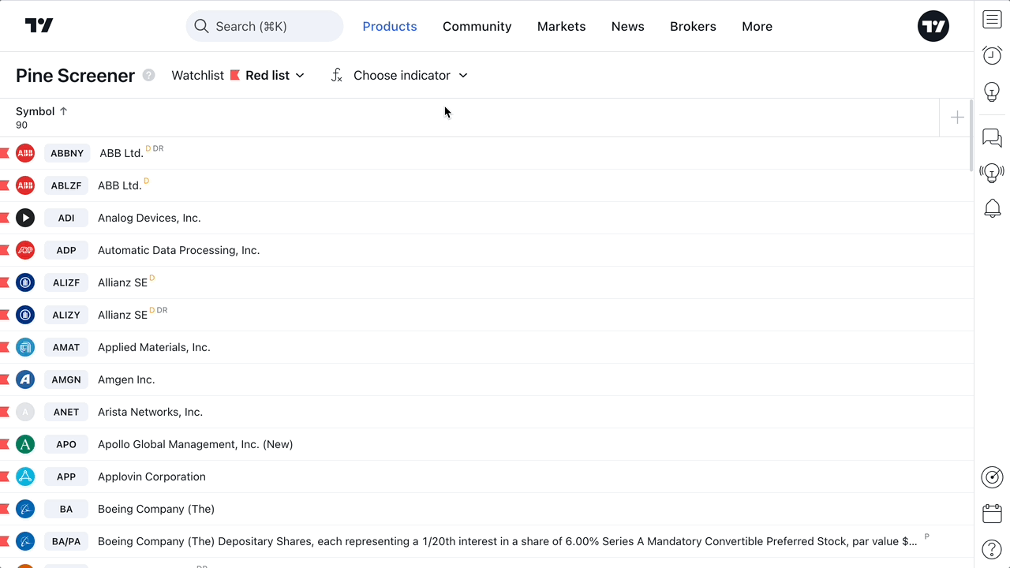The width and height of the screenshot is (1010, 568).
Task: Open the screener radar icon in sidebar
Action: point(992,477)
